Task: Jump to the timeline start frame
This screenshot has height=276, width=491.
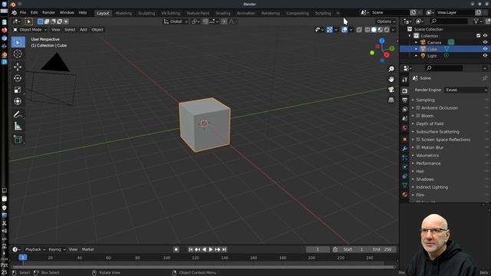Action: pyautogui.click(x=190, y=249)
